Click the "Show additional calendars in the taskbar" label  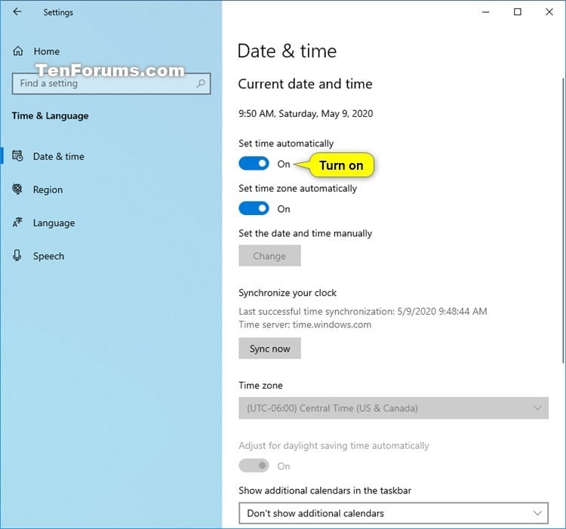coord(325,491)
